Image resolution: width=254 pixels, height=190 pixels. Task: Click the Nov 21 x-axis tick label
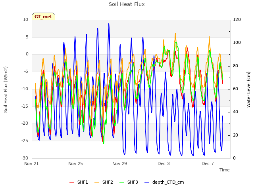coord(31,163)
